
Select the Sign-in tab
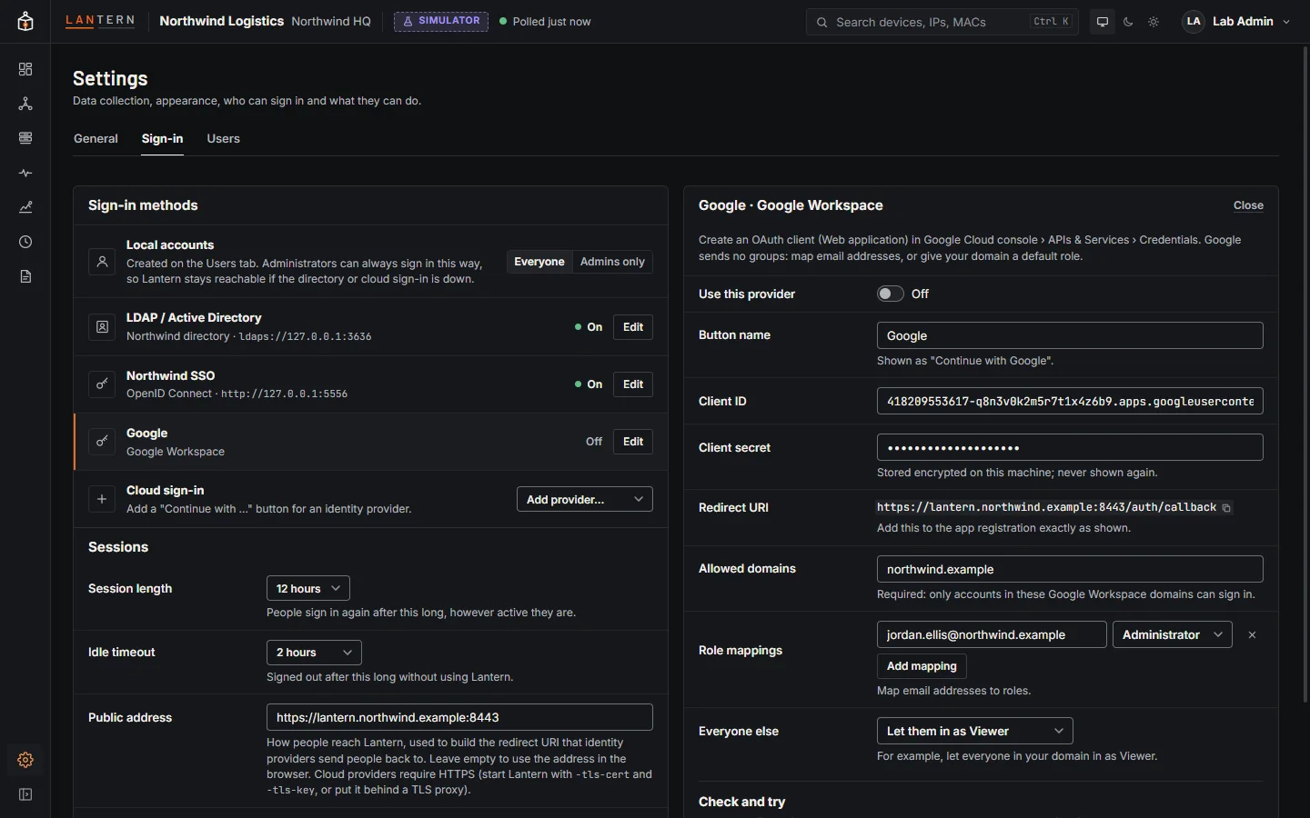(x=162, y=139)
